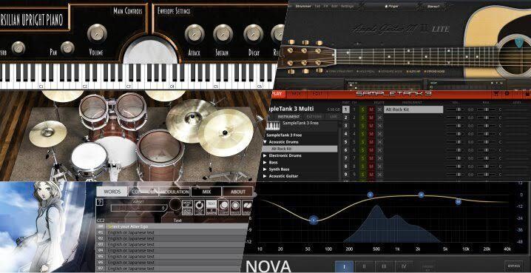Collapse the Acoustic Drums category
The width and height of the screenshot is (531, 273).
(x=265, y=142)
